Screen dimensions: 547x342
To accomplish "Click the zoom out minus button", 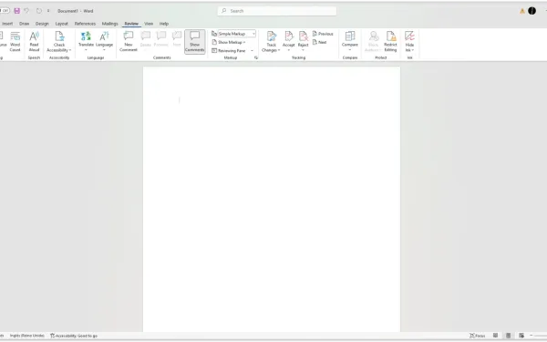I will 532,336.
